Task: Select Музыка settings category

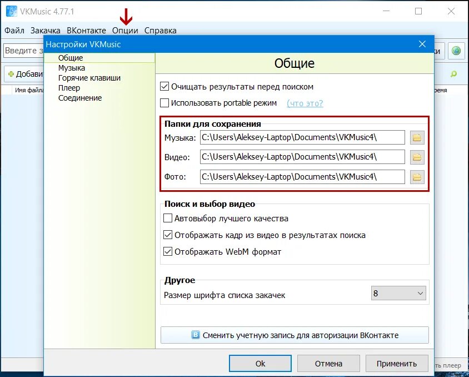Action: pos(72,68)
